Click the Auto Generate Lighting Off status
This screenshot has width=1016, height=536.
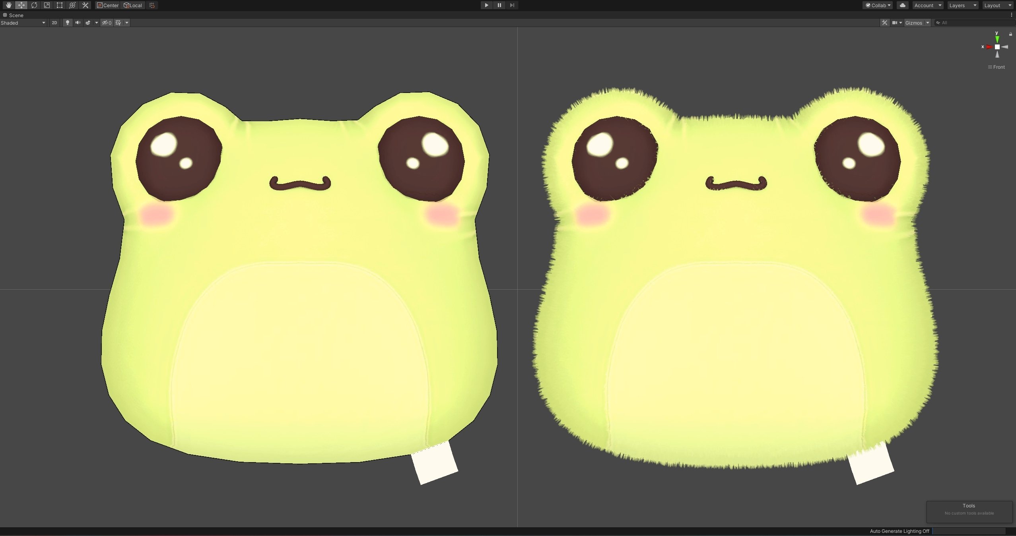899,531
